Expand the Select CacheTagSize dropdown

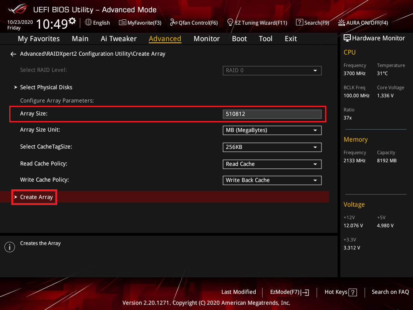pyautogui.click(x=272, y=147)
